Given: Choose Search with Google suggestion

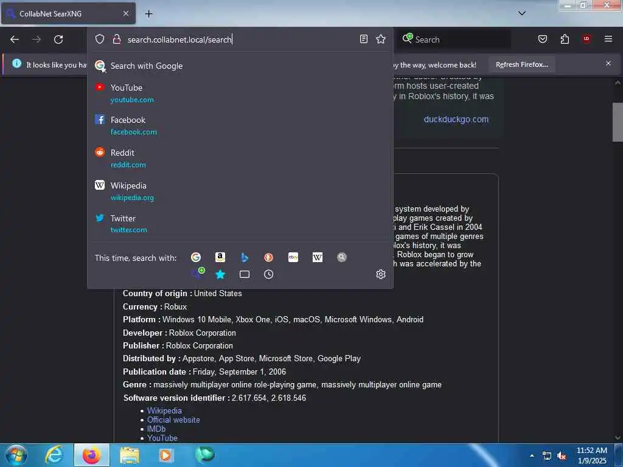Looking at the screenshot, I should point(240,66).
